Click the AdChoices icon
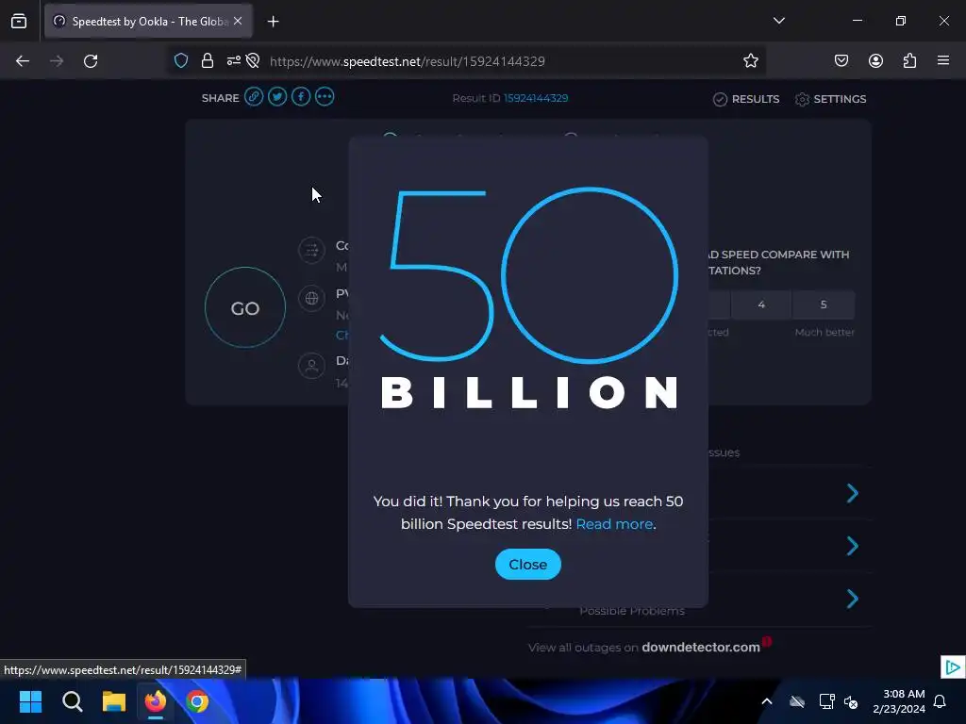 click(x=953, y=666)
